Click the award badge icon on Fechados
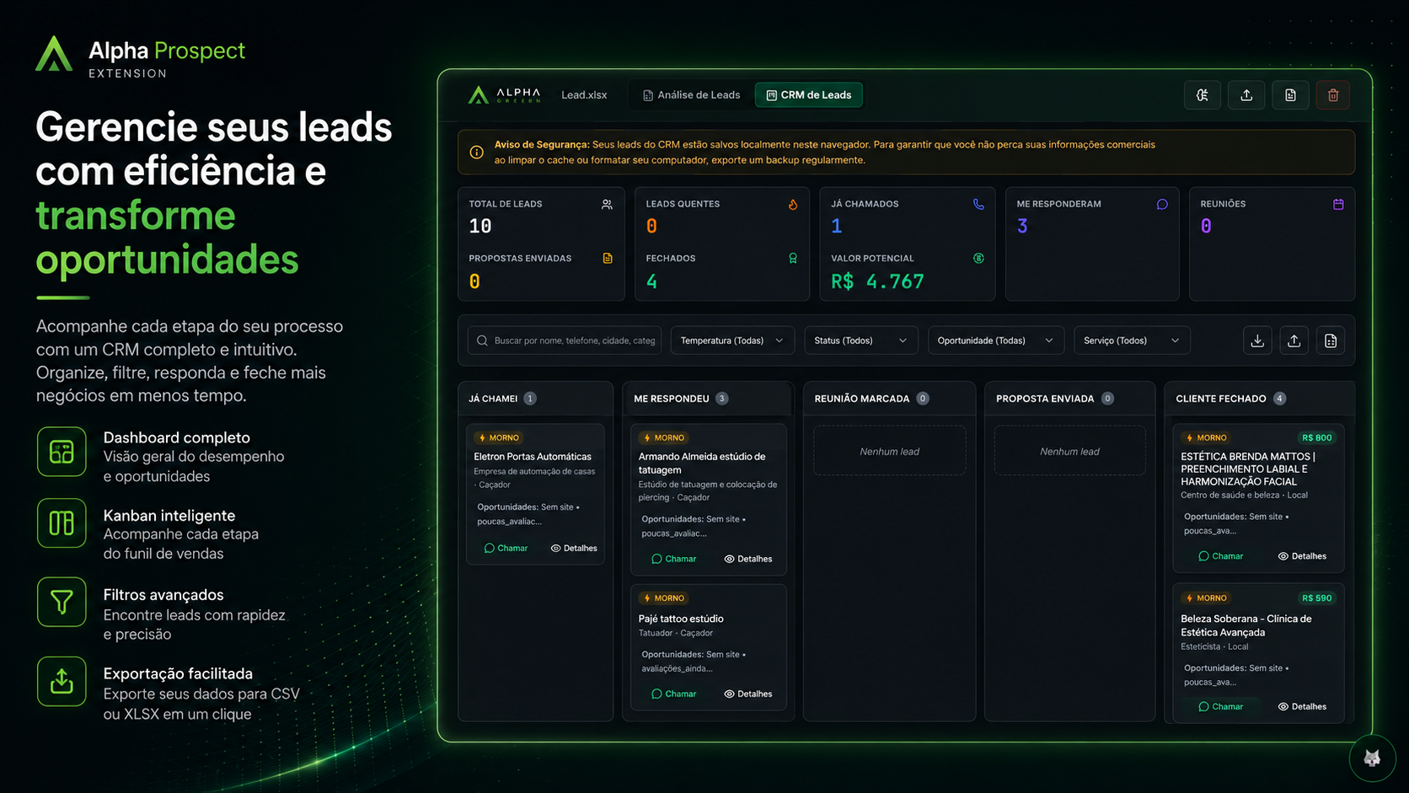1409x793 pixels. [x=793, y=258]
